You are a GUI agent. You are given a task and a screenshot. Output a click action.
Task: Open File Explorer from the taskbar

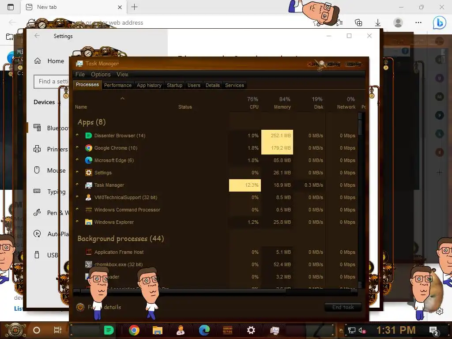158,330
